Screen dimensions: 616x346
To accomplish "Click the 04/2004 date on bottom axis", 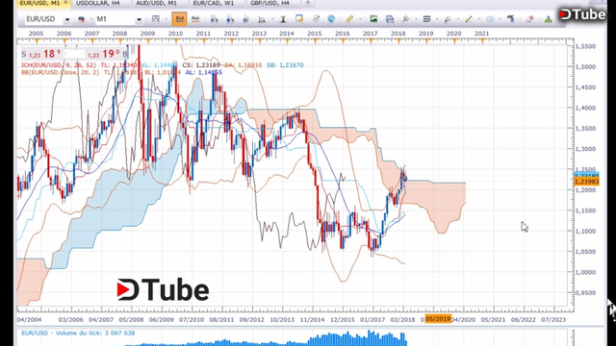I will 29,320.
